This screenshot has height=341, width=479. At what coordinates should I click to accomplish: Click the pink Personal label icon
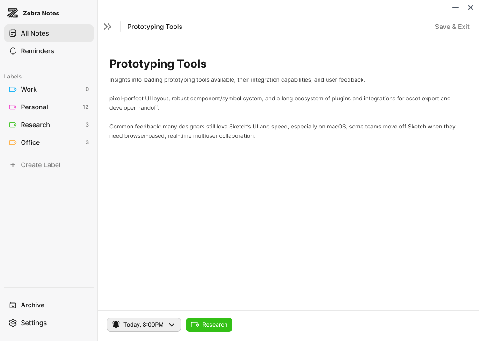point(13,107)
